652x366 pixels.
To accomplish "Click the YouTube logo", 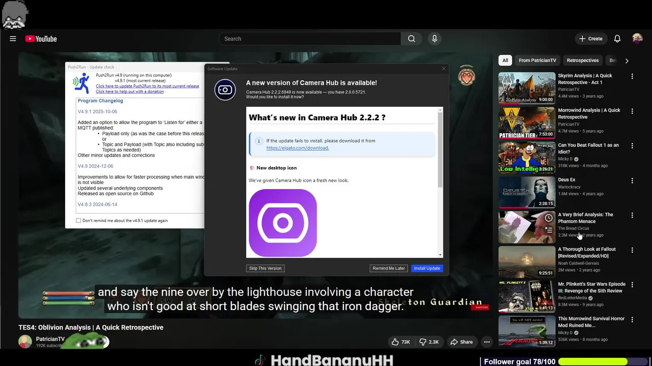I will pos(41,39).
